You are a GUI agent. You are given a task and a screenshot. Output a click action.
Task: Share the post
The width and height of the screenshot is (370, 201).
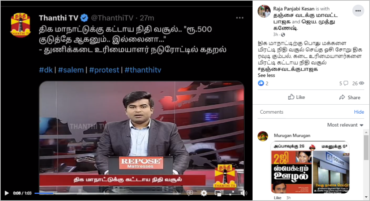[x=349, y=97]
